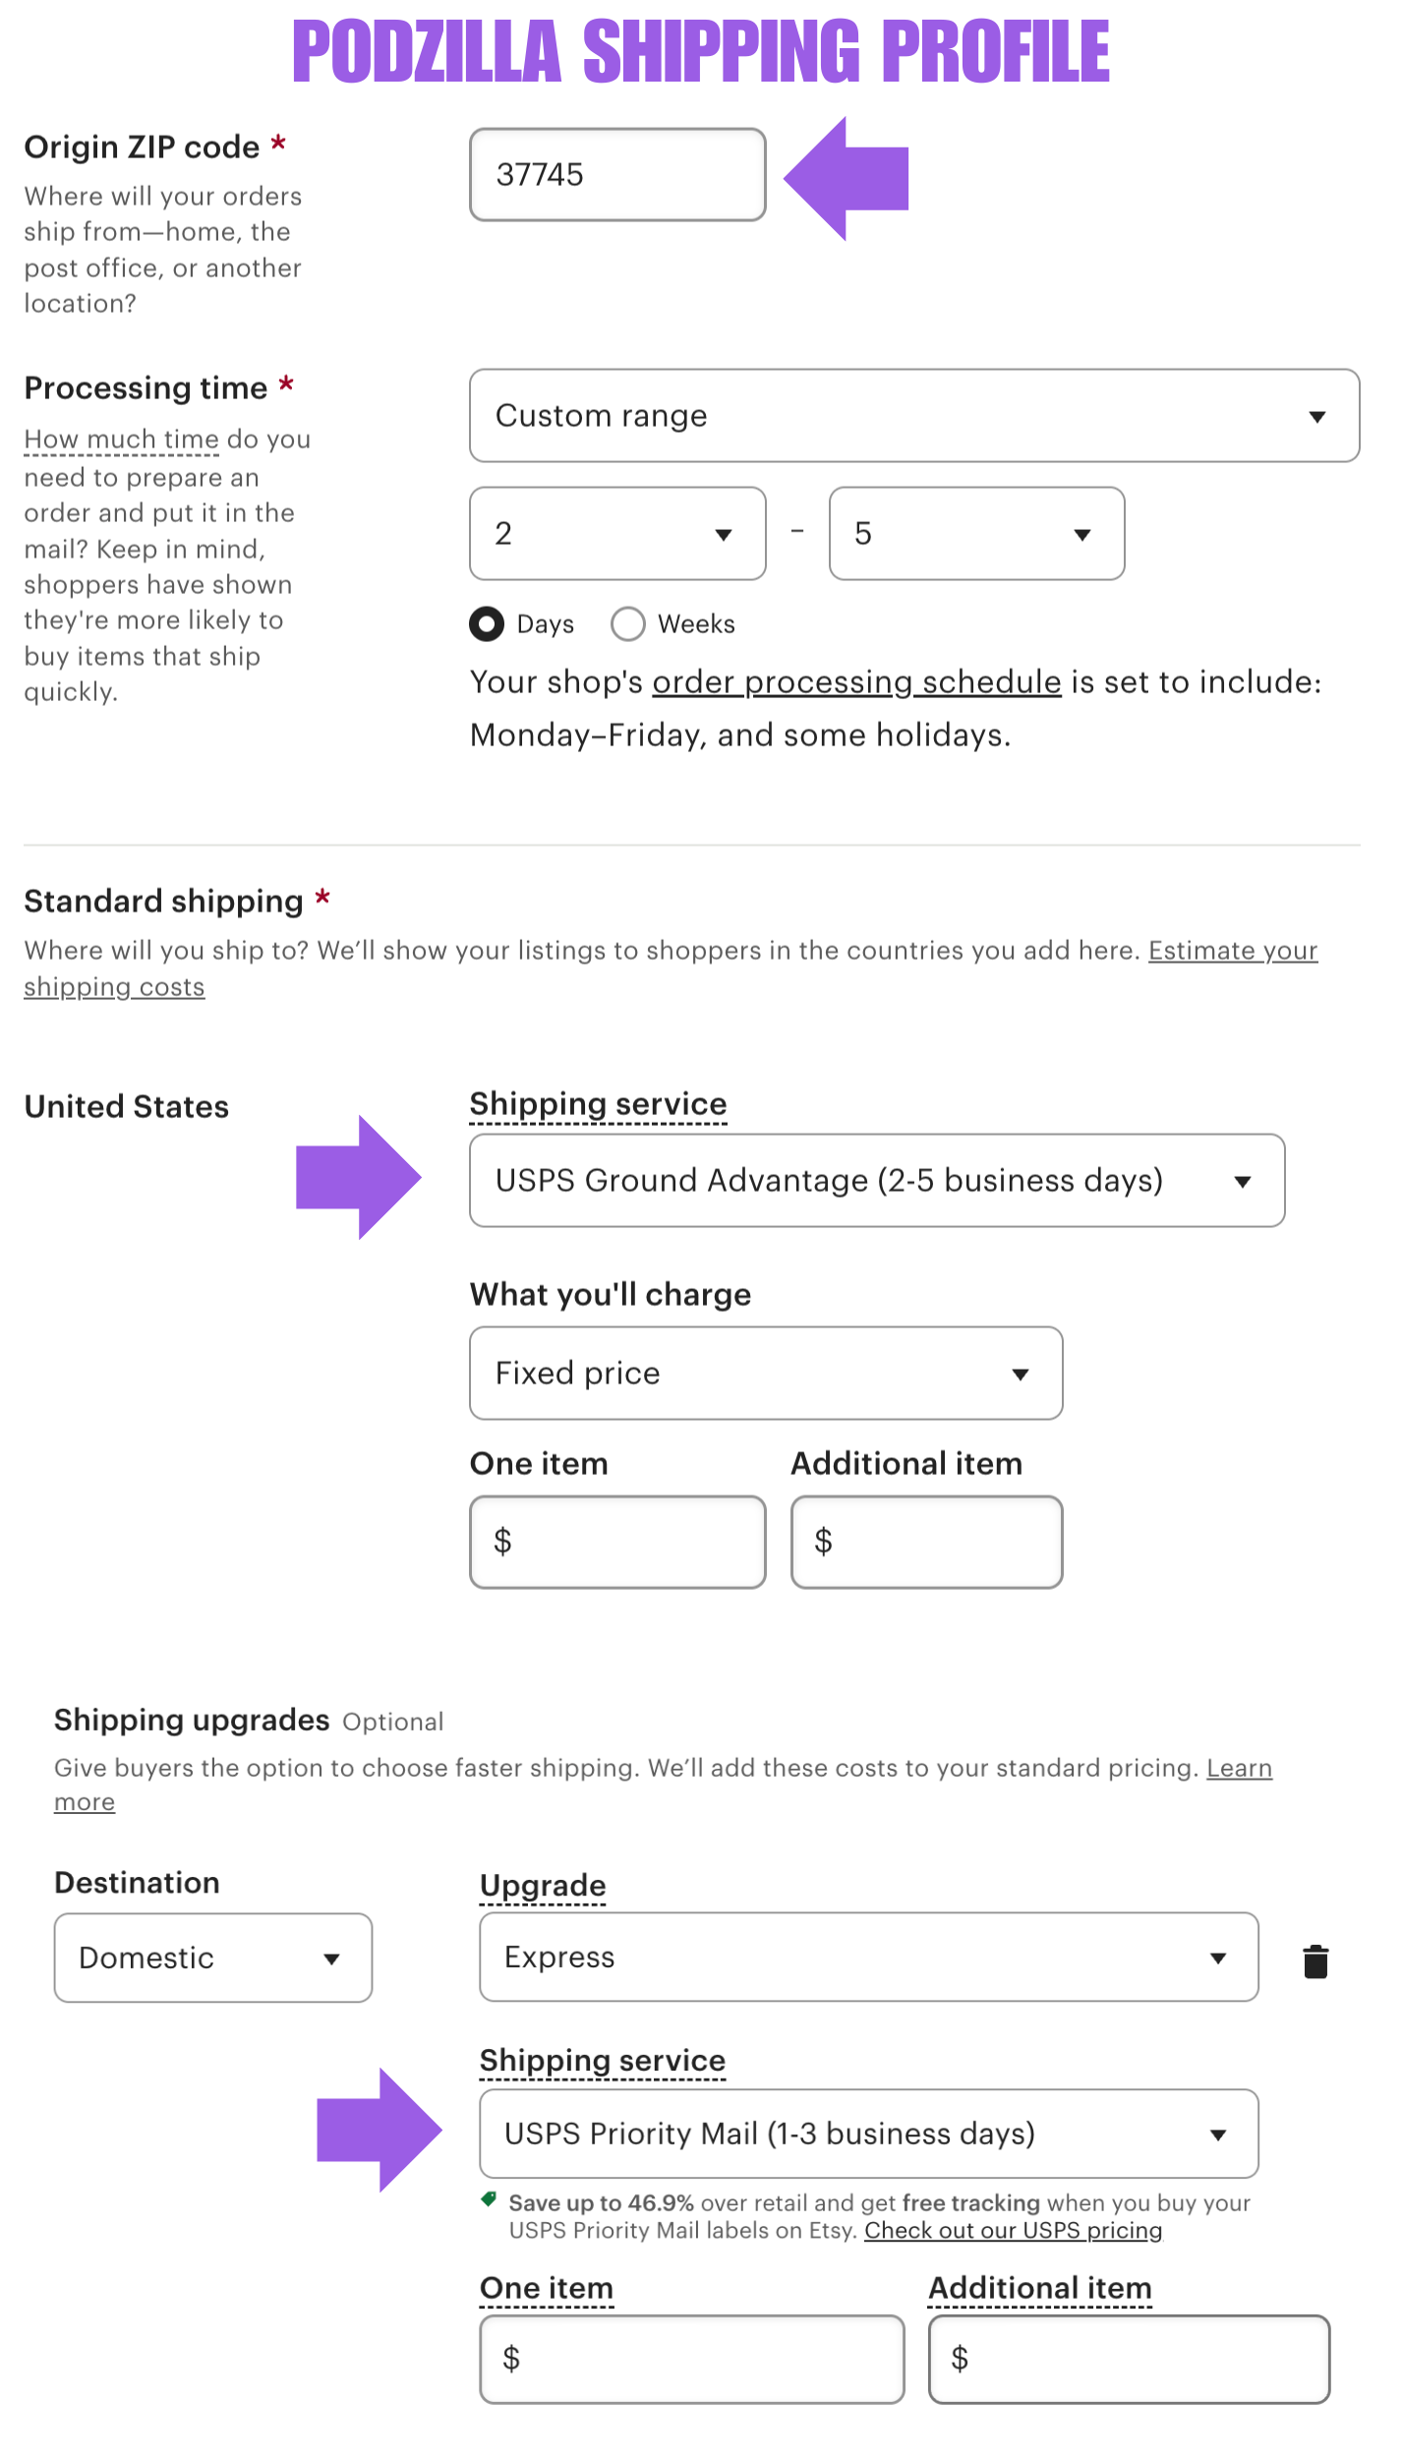Open the order processing schedule link
The height and width of the screenshot is (2458, 1402).
click(x=856, y=682)
